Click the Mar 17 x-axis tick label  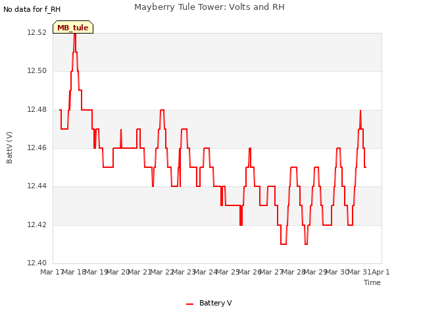[51, 272]
